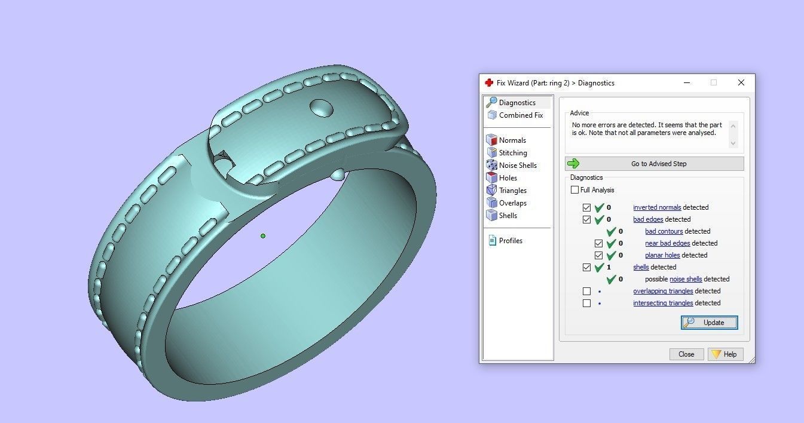Screen dimensions: 804x423
Task: Click the green checkmark beside inverted normals
Action: [x=600, y=207]
